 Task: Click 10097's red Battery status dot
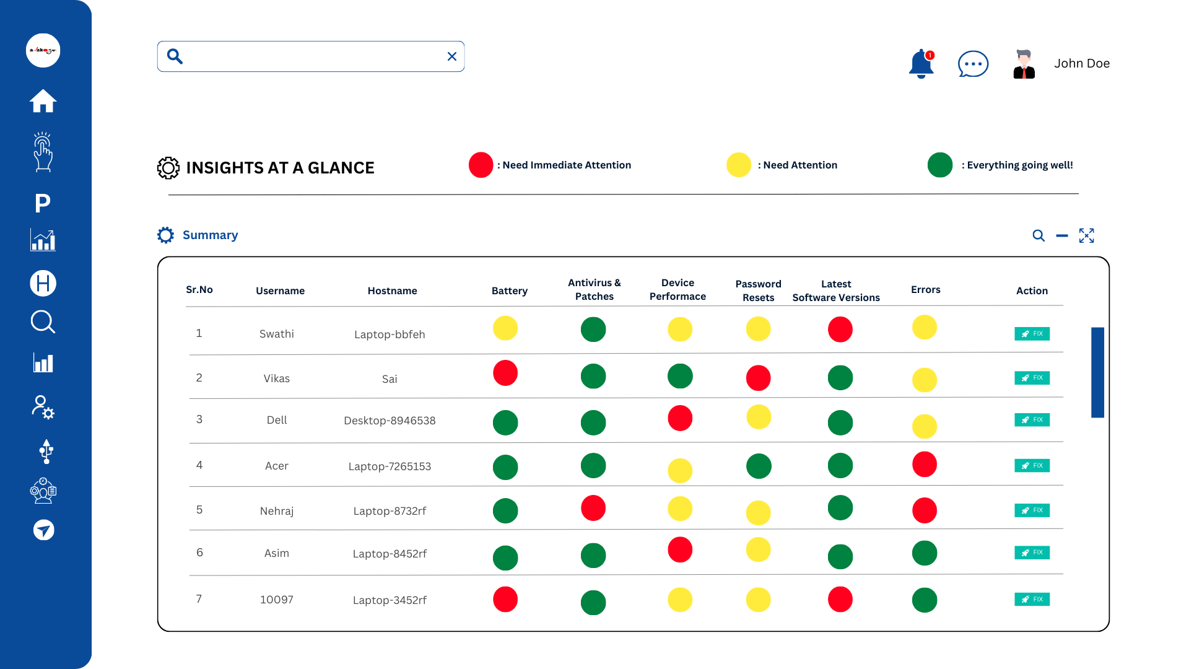(x=505, y=600)
